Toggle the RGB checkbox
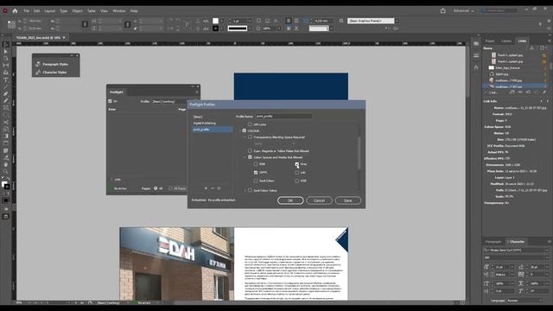Image resolution: width=553 pixels, height=311 pixels. click(x=256, y=164)
